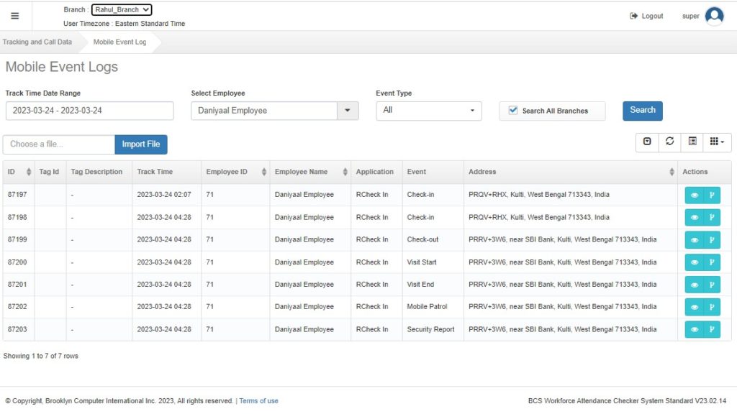Toggle the table card view icon
The height and width of the screenshot is (414, 737).
[692, 142]
